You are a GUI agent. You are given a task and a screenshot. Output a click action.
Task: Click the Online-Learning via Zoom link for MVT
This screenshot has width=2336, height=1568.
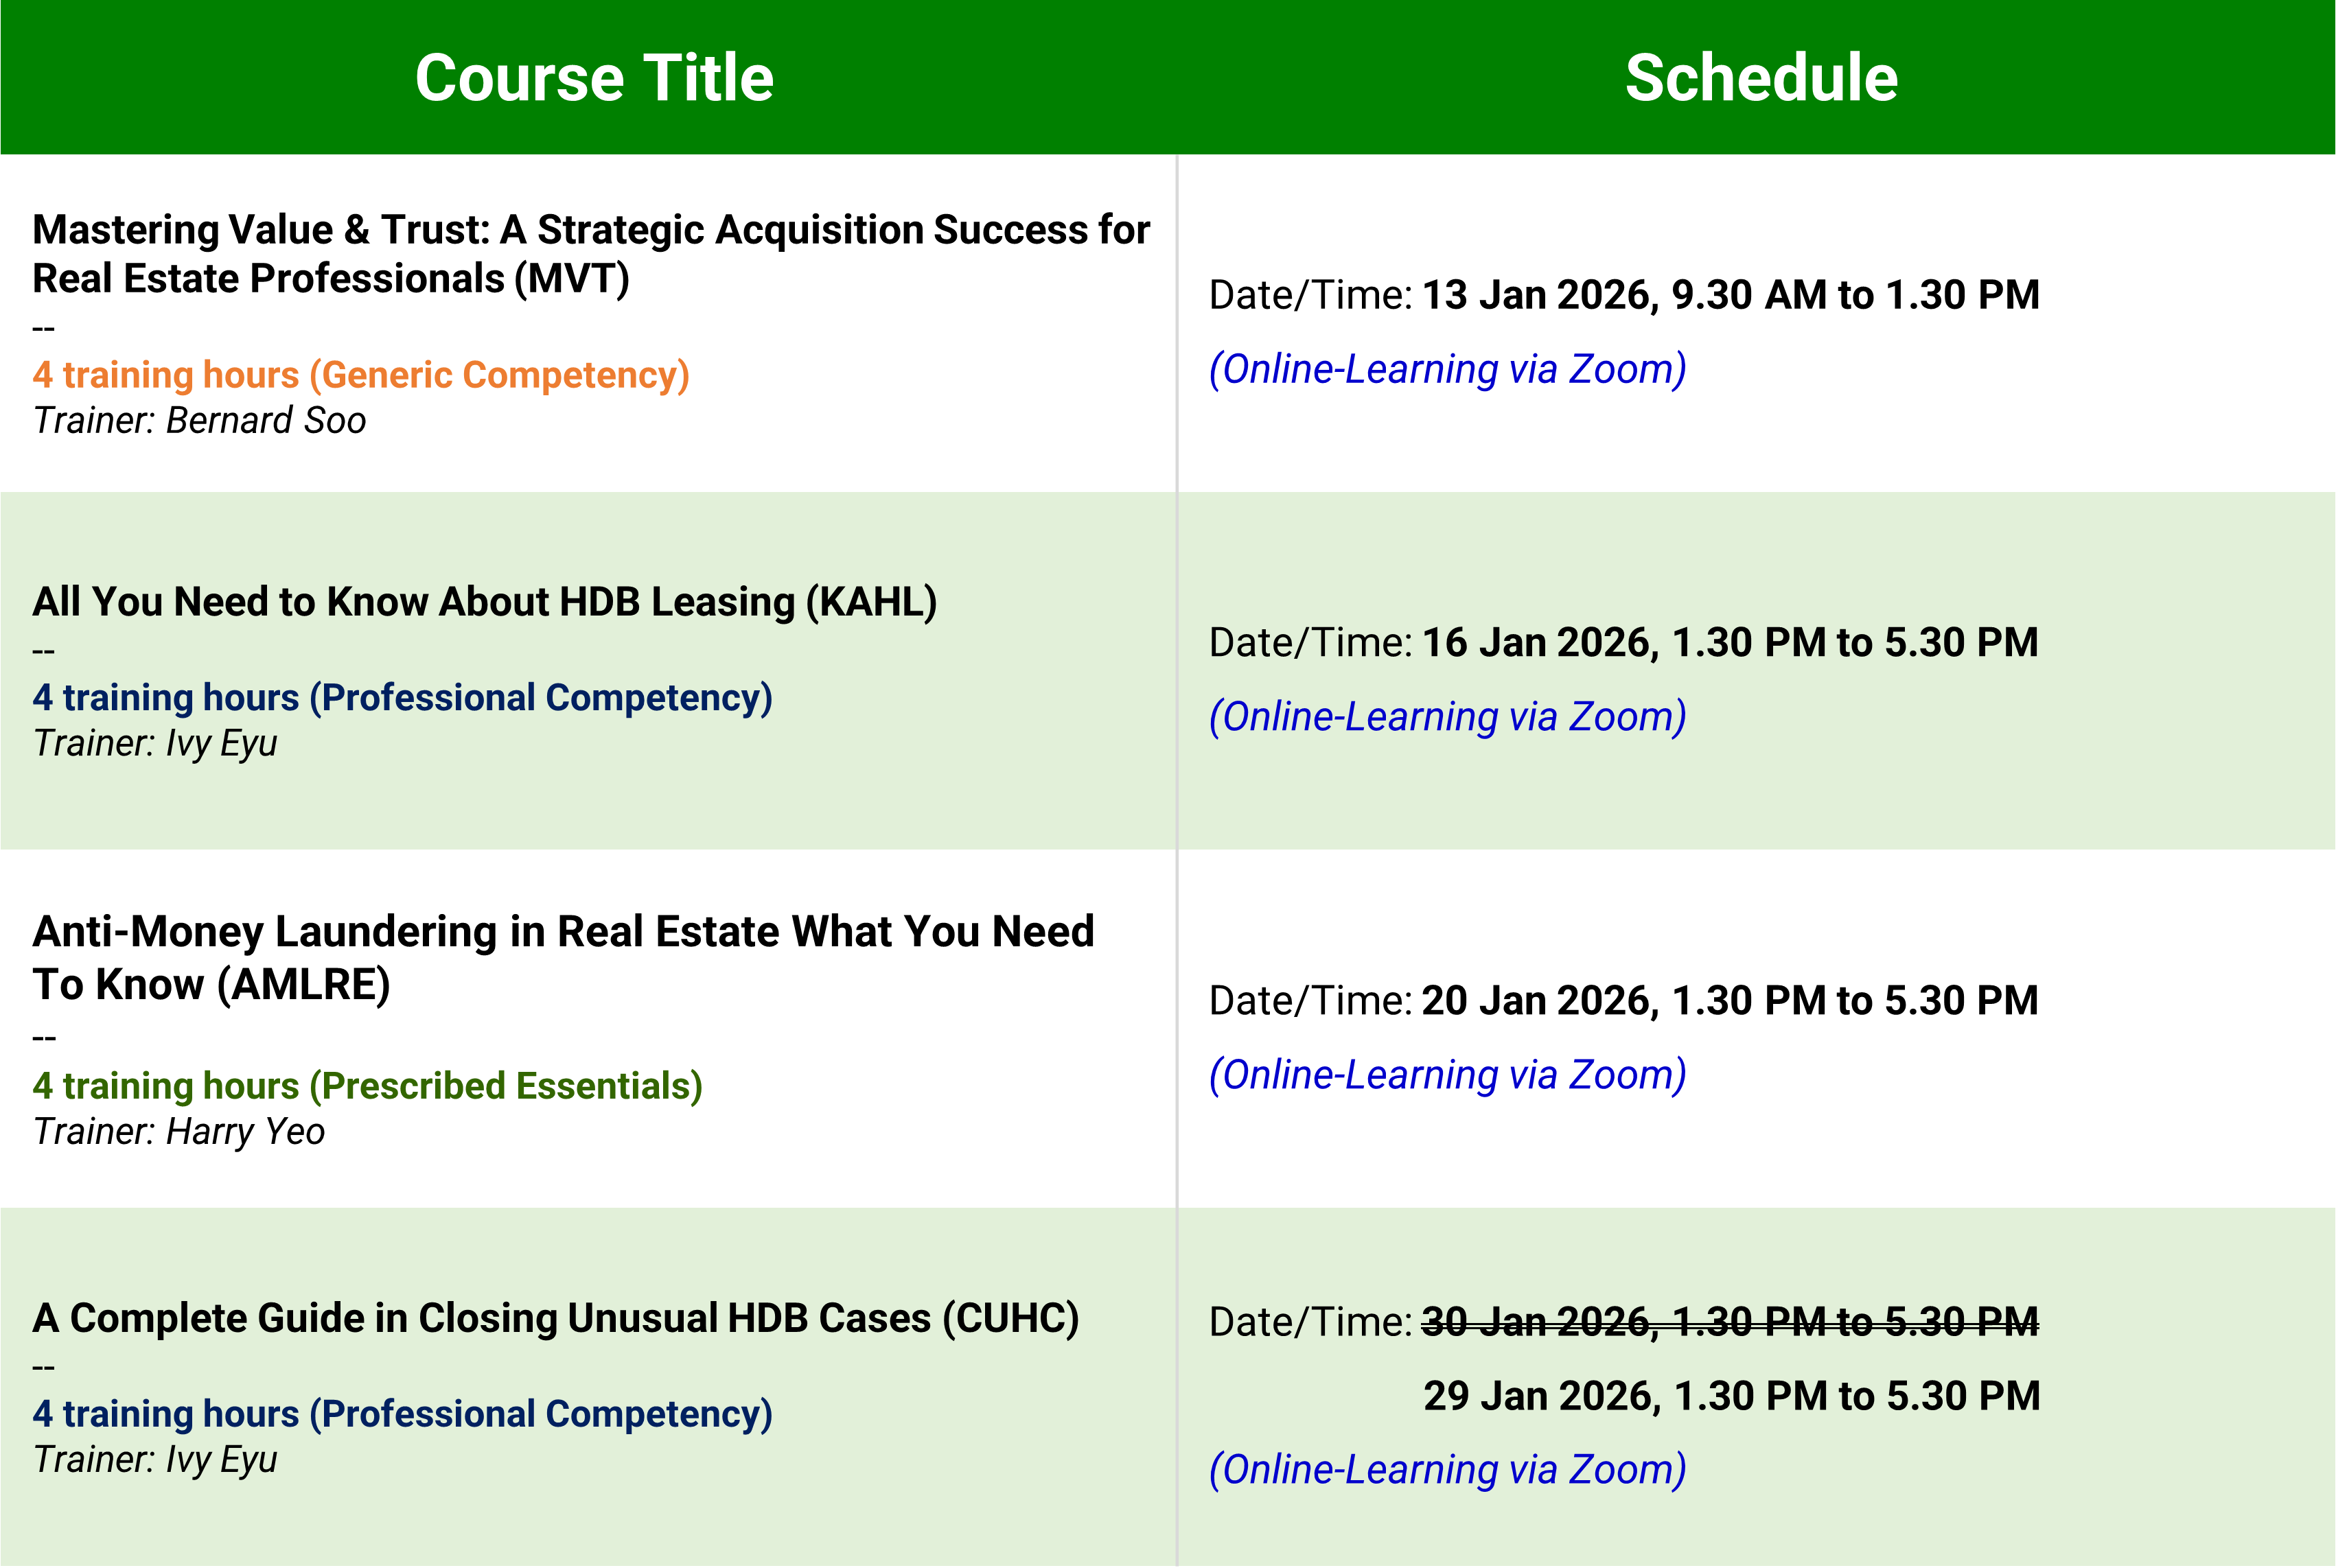[x=1448, y=369]
